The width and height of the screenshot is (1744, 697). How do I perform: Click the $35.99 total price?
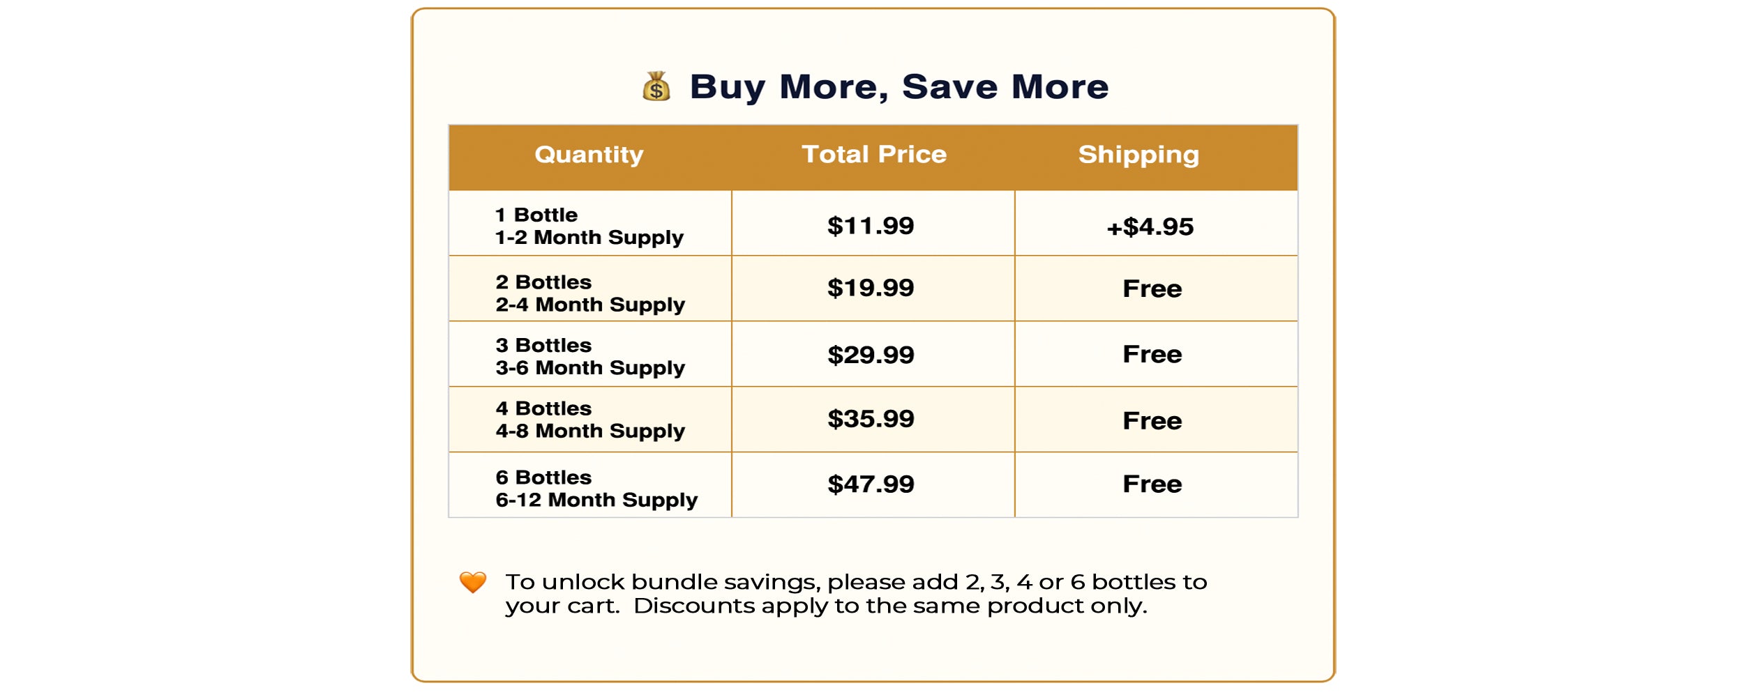pos(871,419)
